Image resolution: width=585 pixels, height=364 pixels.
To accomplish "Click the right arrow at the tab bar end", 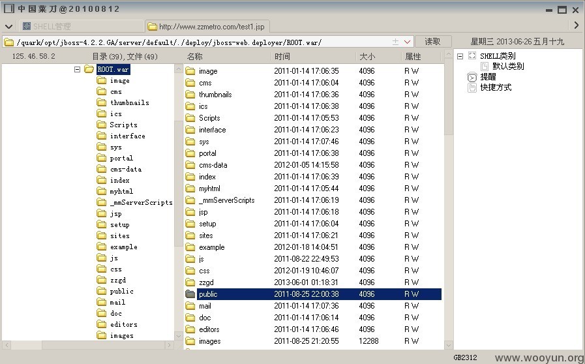I will coord(576,25).
